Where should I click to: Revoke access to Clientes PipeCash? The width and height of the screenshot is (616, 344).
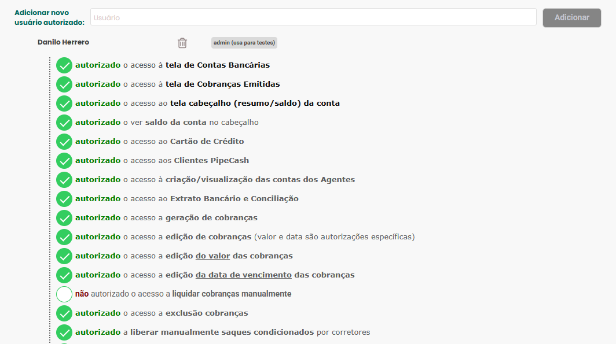(x=64, y=161)
